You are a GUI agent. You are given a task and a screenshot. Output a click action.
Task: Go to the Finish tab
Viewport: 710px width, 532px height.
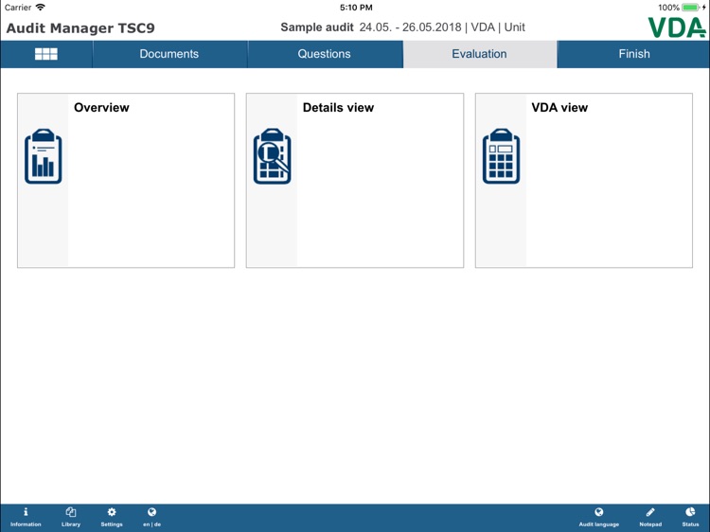634,54
